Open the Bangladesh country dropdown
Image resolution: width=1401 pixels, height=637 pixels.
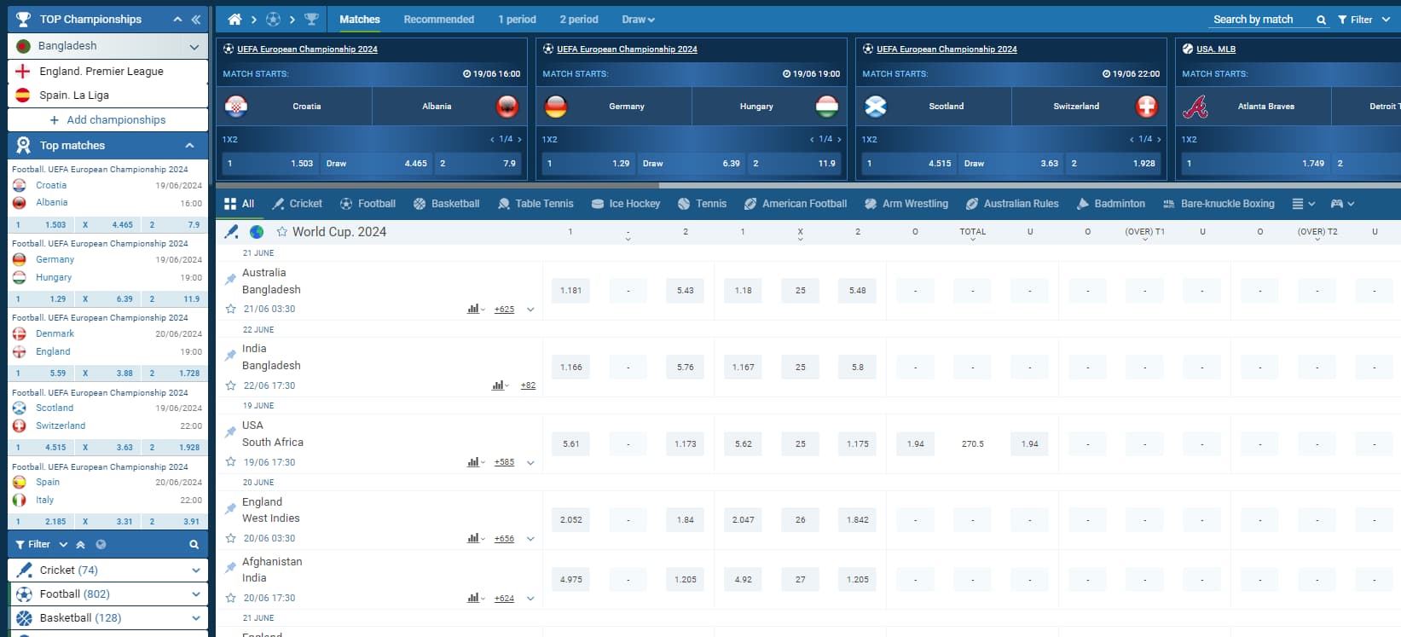(x=107, y=46)
